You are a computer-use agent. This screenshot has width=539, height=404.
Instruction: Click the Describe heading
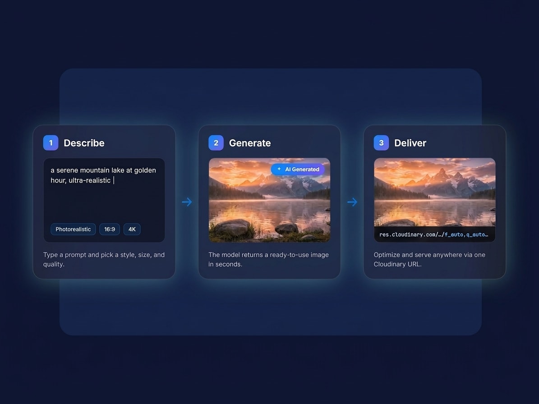[84, 143]
